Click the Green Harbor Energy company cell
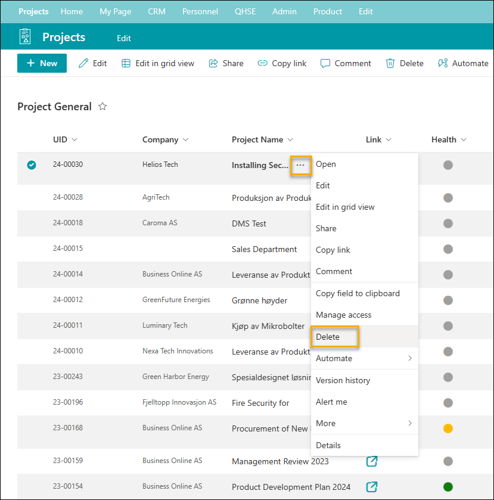494x500 pixels. pyautogui.click(x=175, y=376)
